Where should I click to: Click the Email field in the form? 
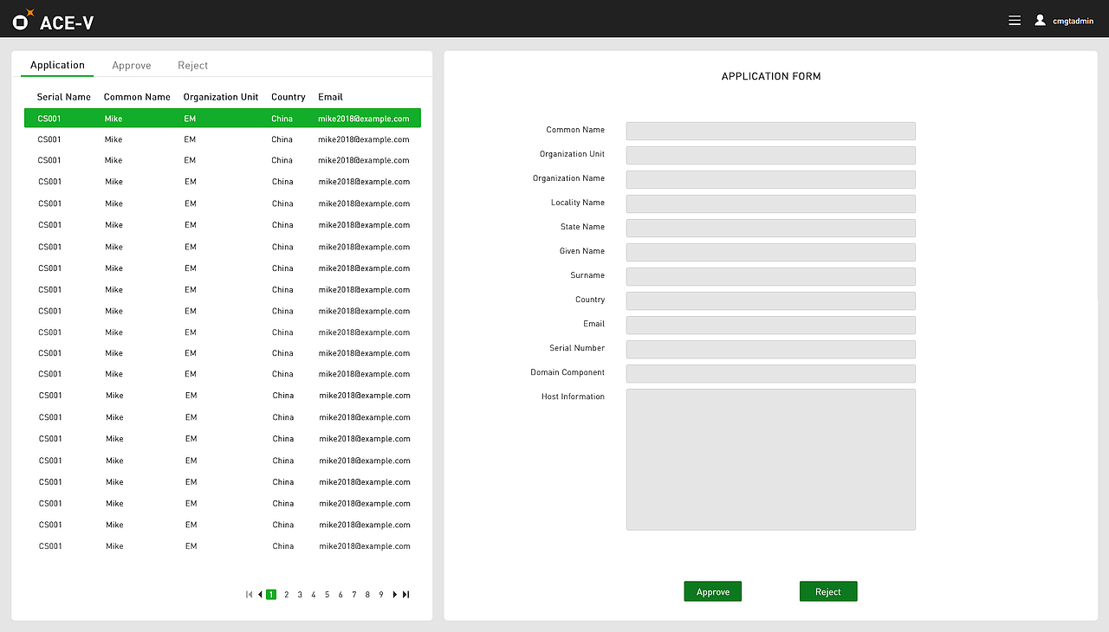(x=770, y=325)
